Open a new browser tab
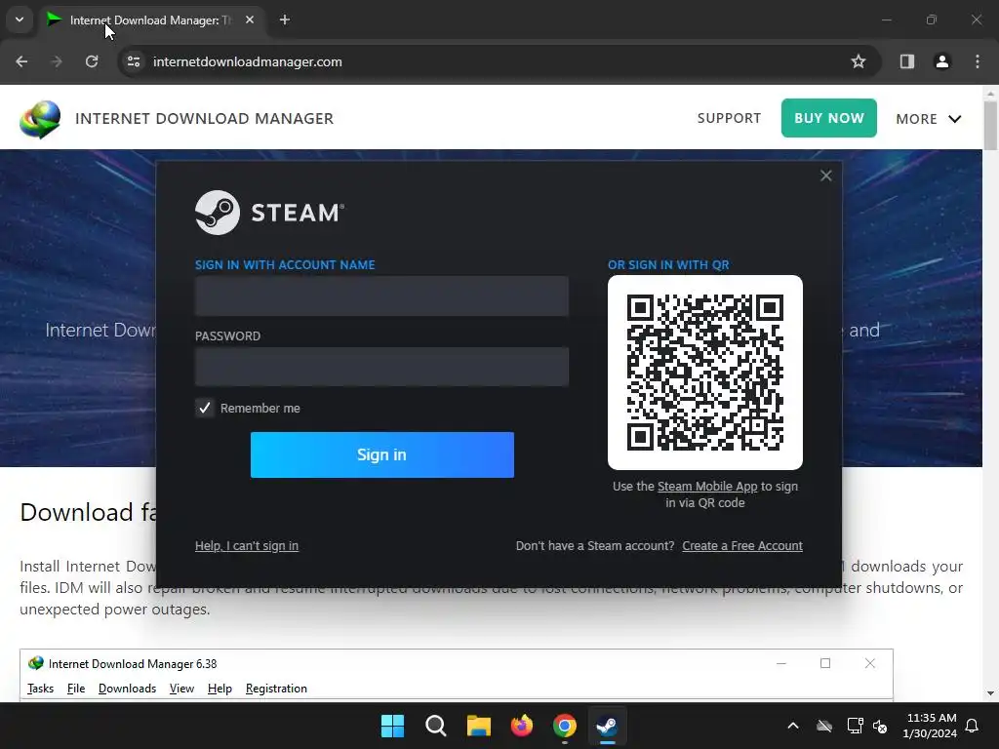The width and height of the screenshot is (999, 749). [285, 20]
